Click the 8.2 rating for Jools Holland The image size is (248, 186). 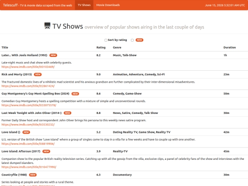(x=99, y=55)
